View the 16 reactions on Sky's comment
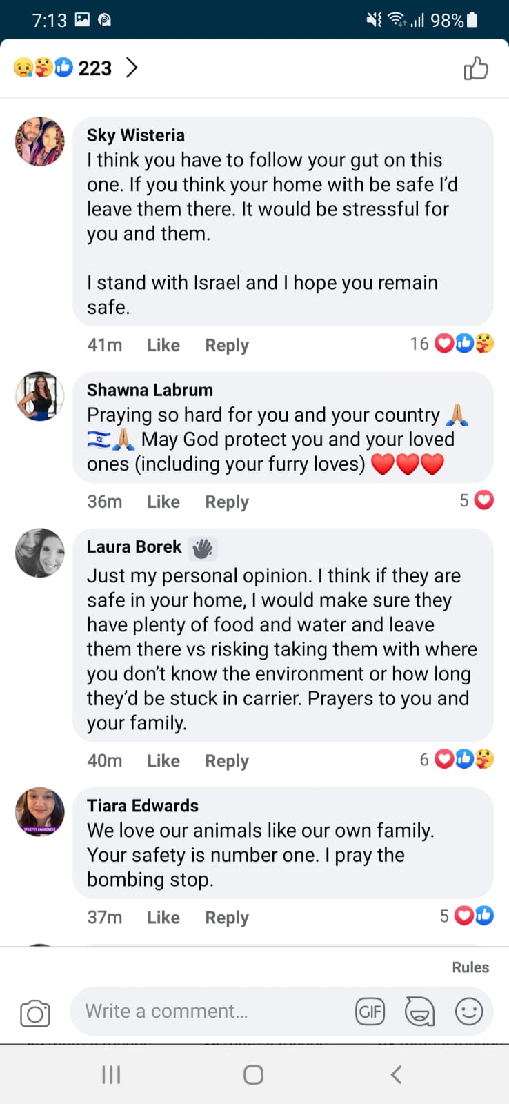 coord(452,344)
